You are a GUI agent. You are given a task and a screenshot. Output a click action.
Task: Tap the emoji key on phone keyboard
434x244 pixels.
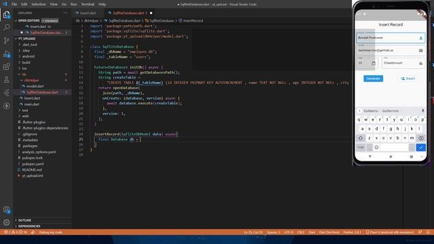376,148
